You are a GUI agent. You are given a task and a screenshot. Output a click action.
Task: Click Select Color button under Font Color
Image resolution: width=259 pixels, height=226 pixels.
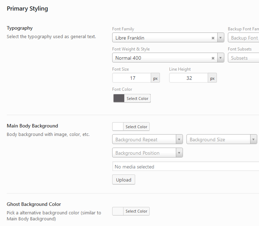[137, 99]
